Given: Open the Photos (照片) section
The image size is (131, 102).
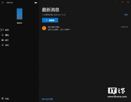Looking at the screenshot, I should [5, 40].
